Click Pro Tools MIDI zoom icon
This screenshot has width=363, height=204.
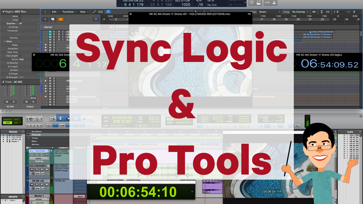(37, 119)
